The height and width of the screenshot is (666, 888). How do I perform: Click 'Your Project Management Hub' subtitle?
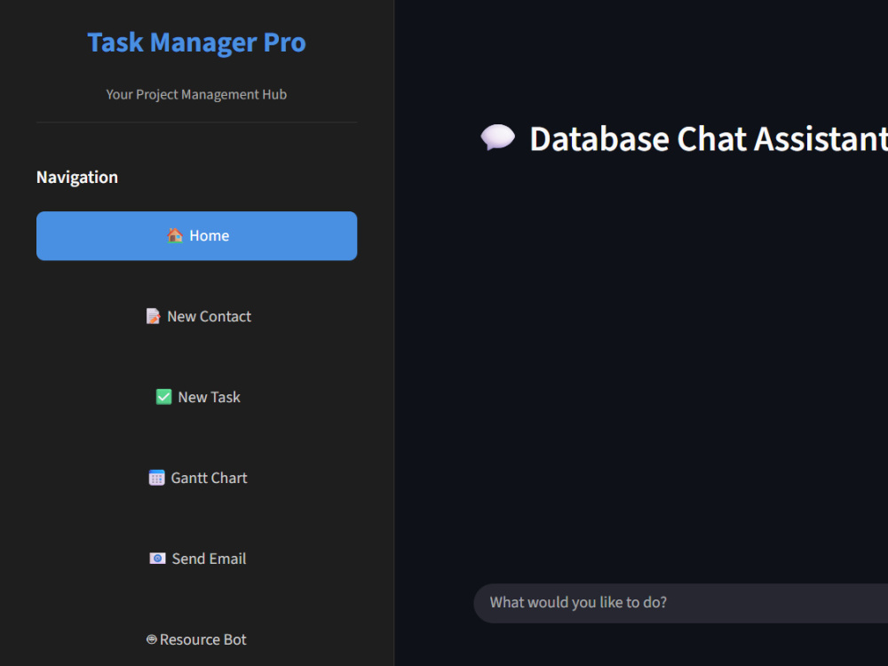[196, 95]
